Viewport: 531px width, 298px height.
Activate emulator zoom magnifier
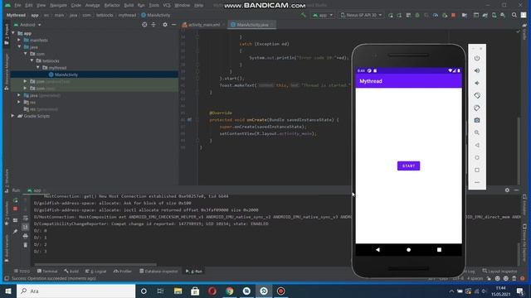pos(477,132)
